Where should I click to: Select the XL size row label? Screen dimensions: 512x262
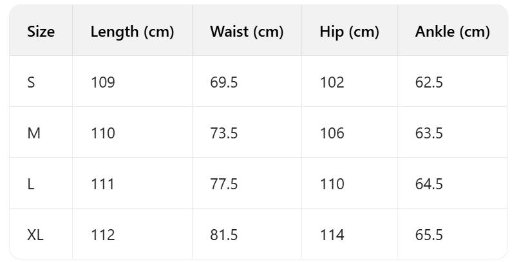click(x=35, y=235)
